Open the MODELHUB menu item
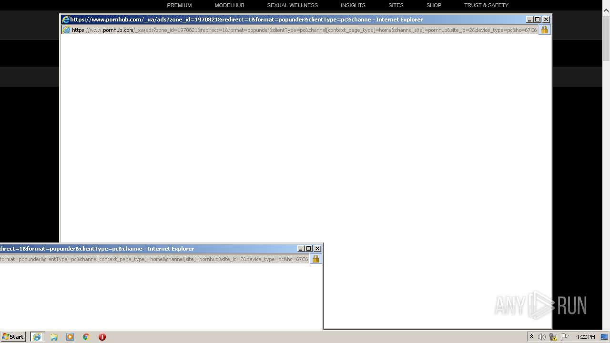Screen dimensions: 610x343 (x=229, y=5)
